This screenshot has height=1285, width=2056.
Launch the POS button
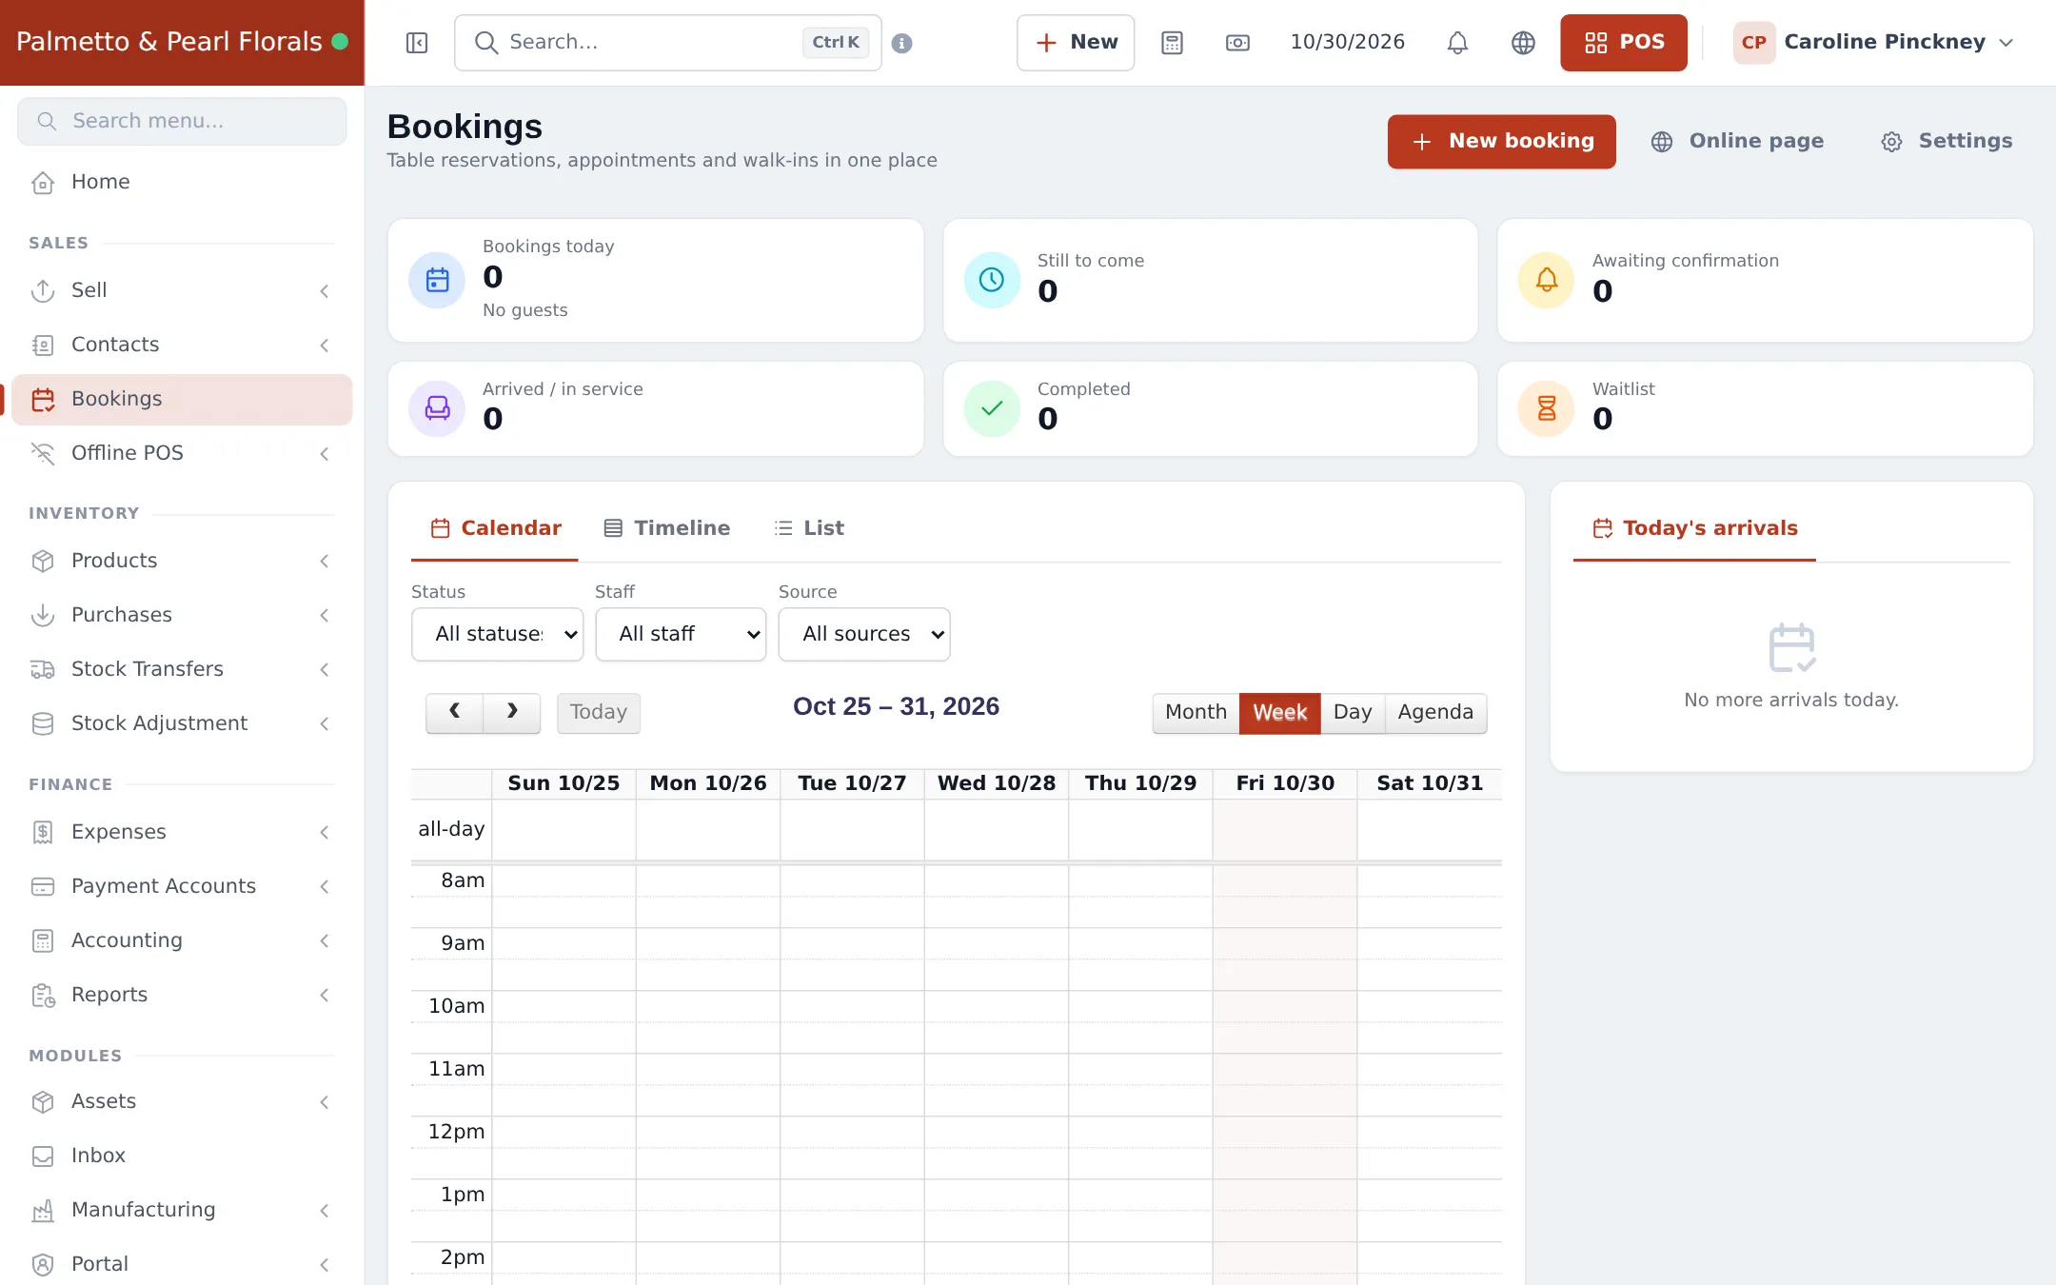(1623, 43)
